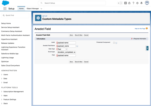Switch to the Home tab

21,9
